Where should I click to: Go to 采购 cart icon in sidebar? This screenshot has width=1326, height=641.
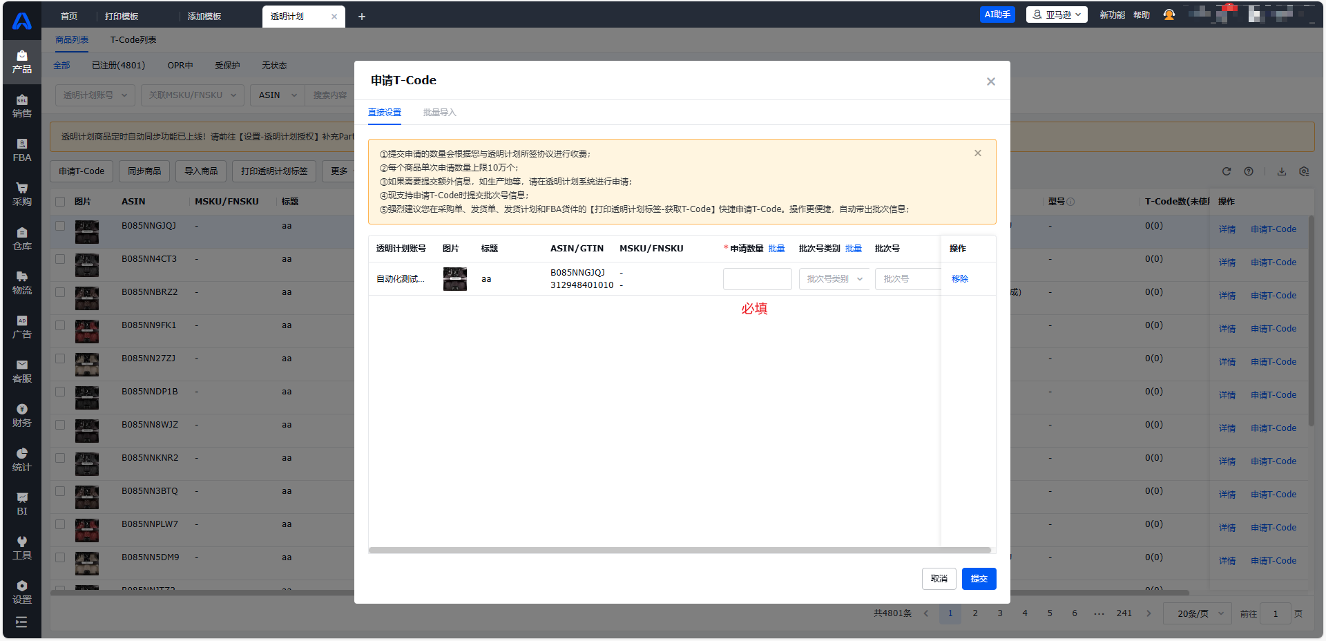point(22,194)
